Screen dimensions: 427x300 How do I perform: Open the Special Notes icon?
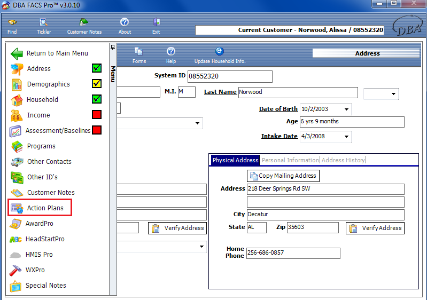[15, 286]
